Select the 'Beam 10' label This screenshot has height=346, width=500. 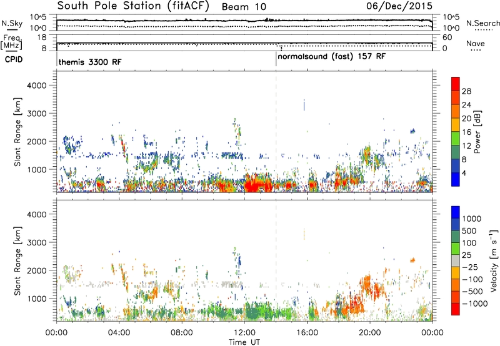pos(244,7)
